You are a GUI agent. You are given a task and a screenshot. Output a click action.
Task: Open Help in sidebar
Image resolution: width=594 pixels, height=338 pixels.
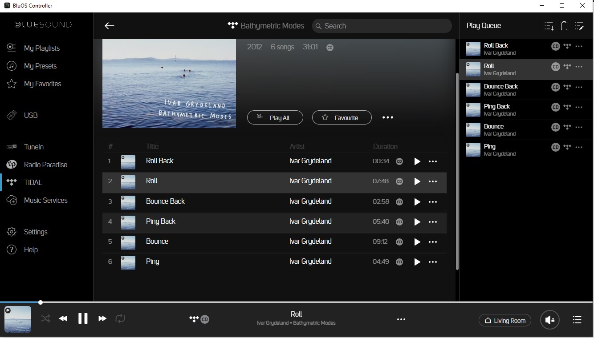[22, 249]
